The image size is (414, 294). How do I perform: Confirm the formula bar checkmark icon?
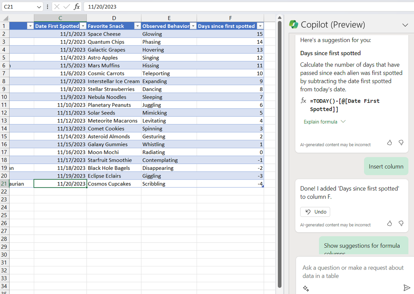(x=67, y=7)
